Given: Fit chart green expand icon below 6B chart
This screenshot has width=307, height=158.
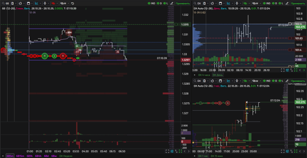Looking at the screenshot, I should pos(180,151).
